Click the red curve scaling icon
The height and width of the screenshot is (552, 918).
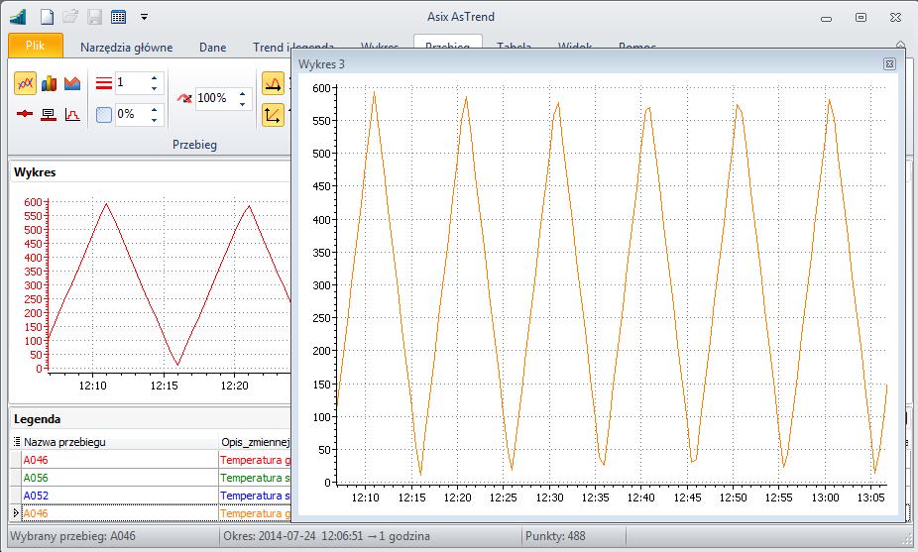pos(184,98)
